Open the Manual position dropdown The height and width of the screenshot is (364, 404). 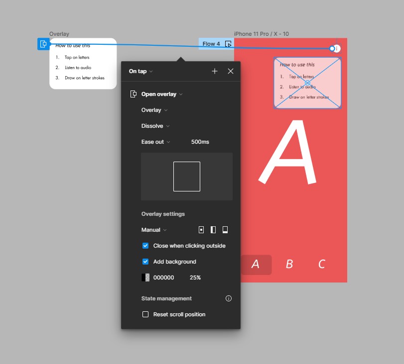pyautogui.click(x=153, y=230)
